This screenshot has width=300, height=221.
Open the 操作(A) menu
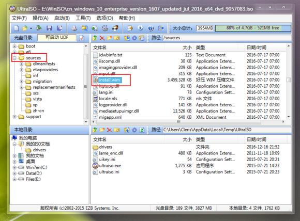40,18
